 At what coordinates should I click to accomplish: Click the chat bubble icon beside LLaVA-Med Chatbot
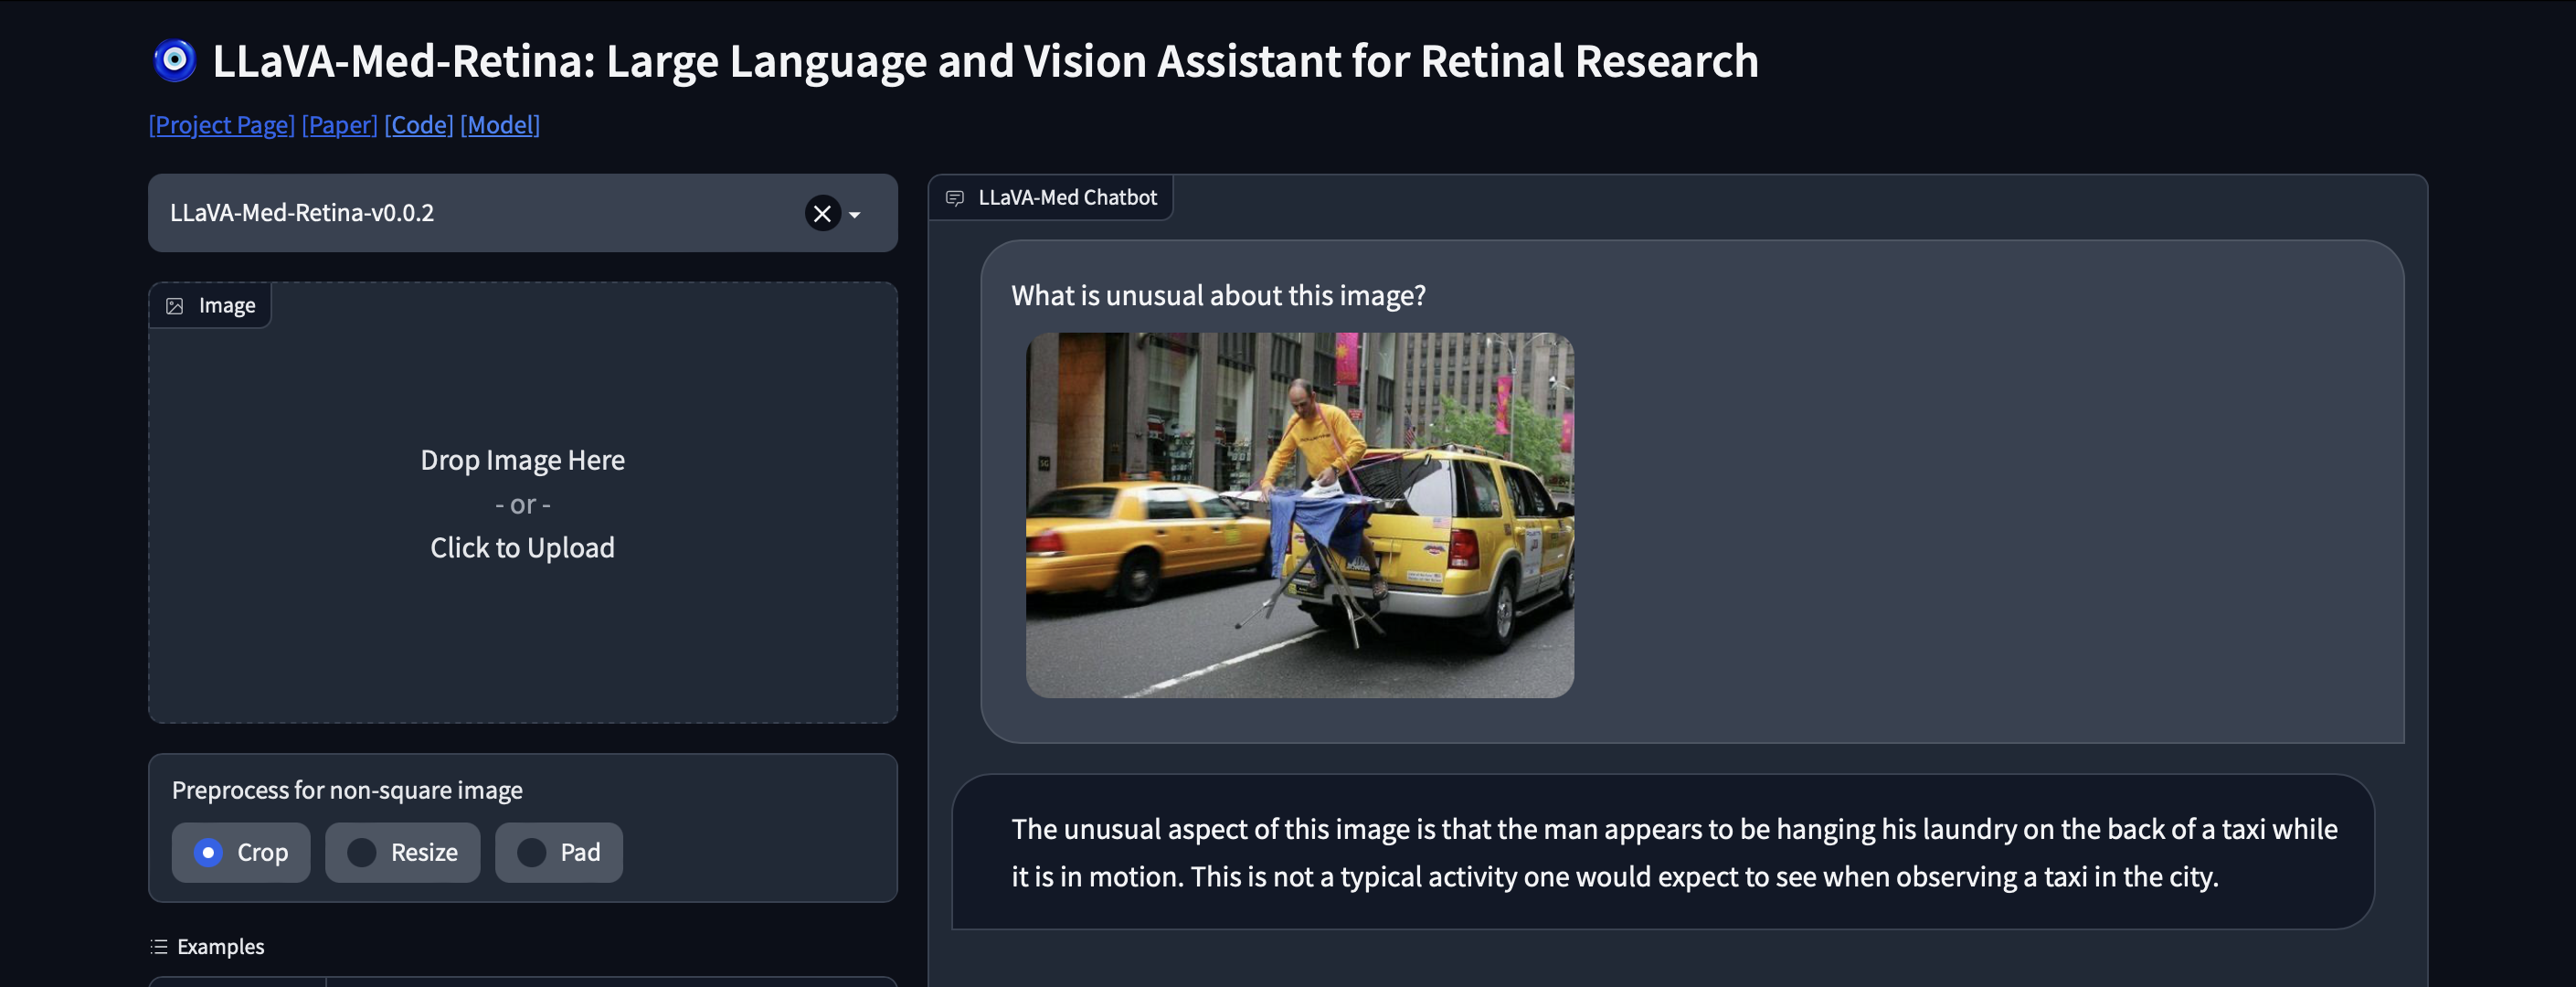(955, 197)
